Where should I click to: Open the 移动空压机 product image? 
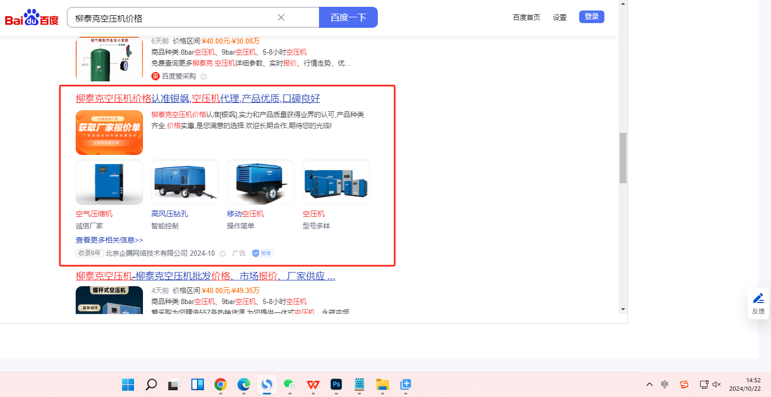pos(261,182)
